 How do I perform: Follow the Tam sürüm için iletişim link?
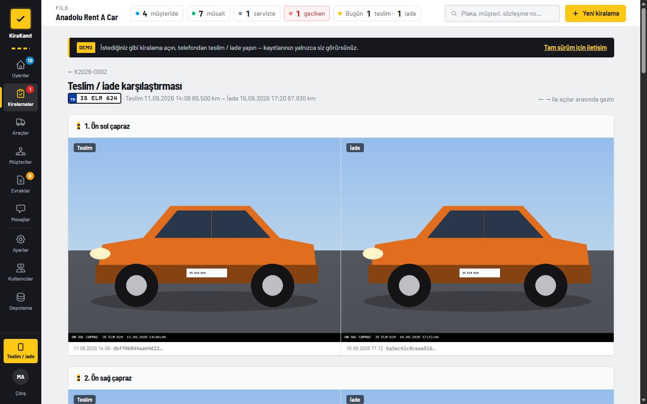click(575, 48)
